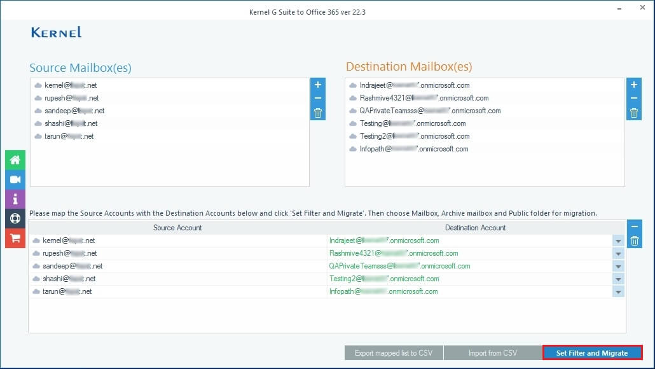Image resolution: width=655 pixels, height=369 pixels.
Task: Minimize the Kernel G Suite window
Action: point(619,8)
